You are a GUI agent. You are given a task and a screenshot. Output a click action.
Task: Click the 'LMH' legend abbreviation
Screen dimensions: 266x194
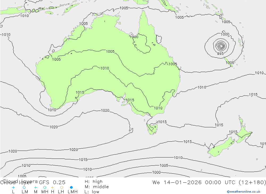pos(73,192)
